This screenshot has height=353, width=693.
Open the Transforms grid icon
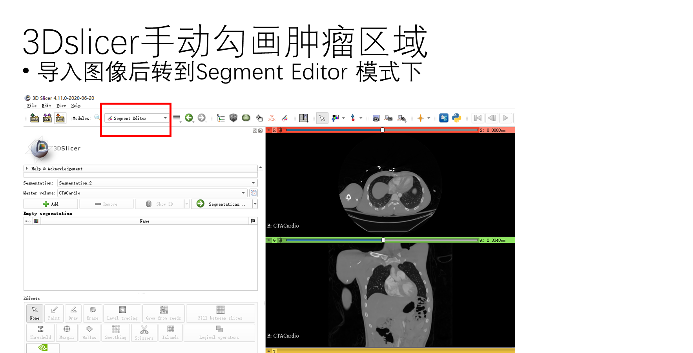(259, 118)
